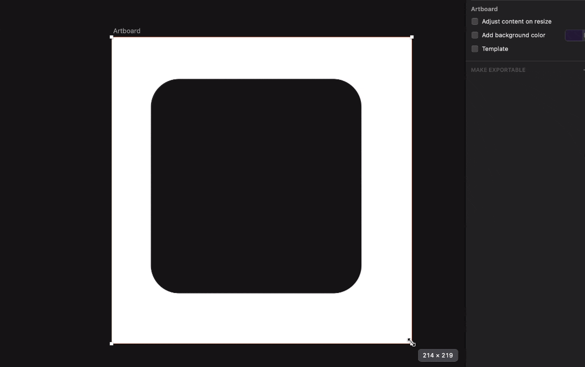
Task: Click the right edge scrollbar strip
Action: [x=465, y=185]
